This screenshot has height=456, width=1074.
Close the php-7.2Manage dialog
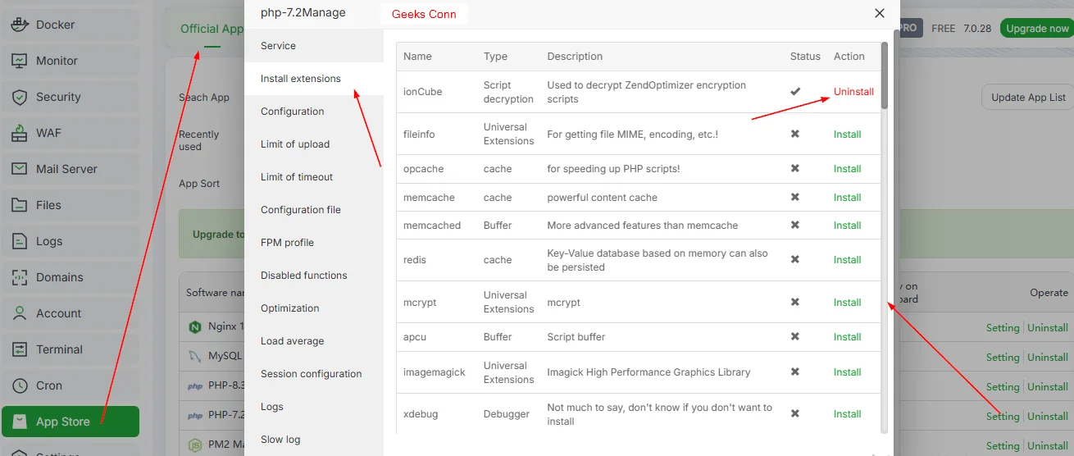click(880, 13)
